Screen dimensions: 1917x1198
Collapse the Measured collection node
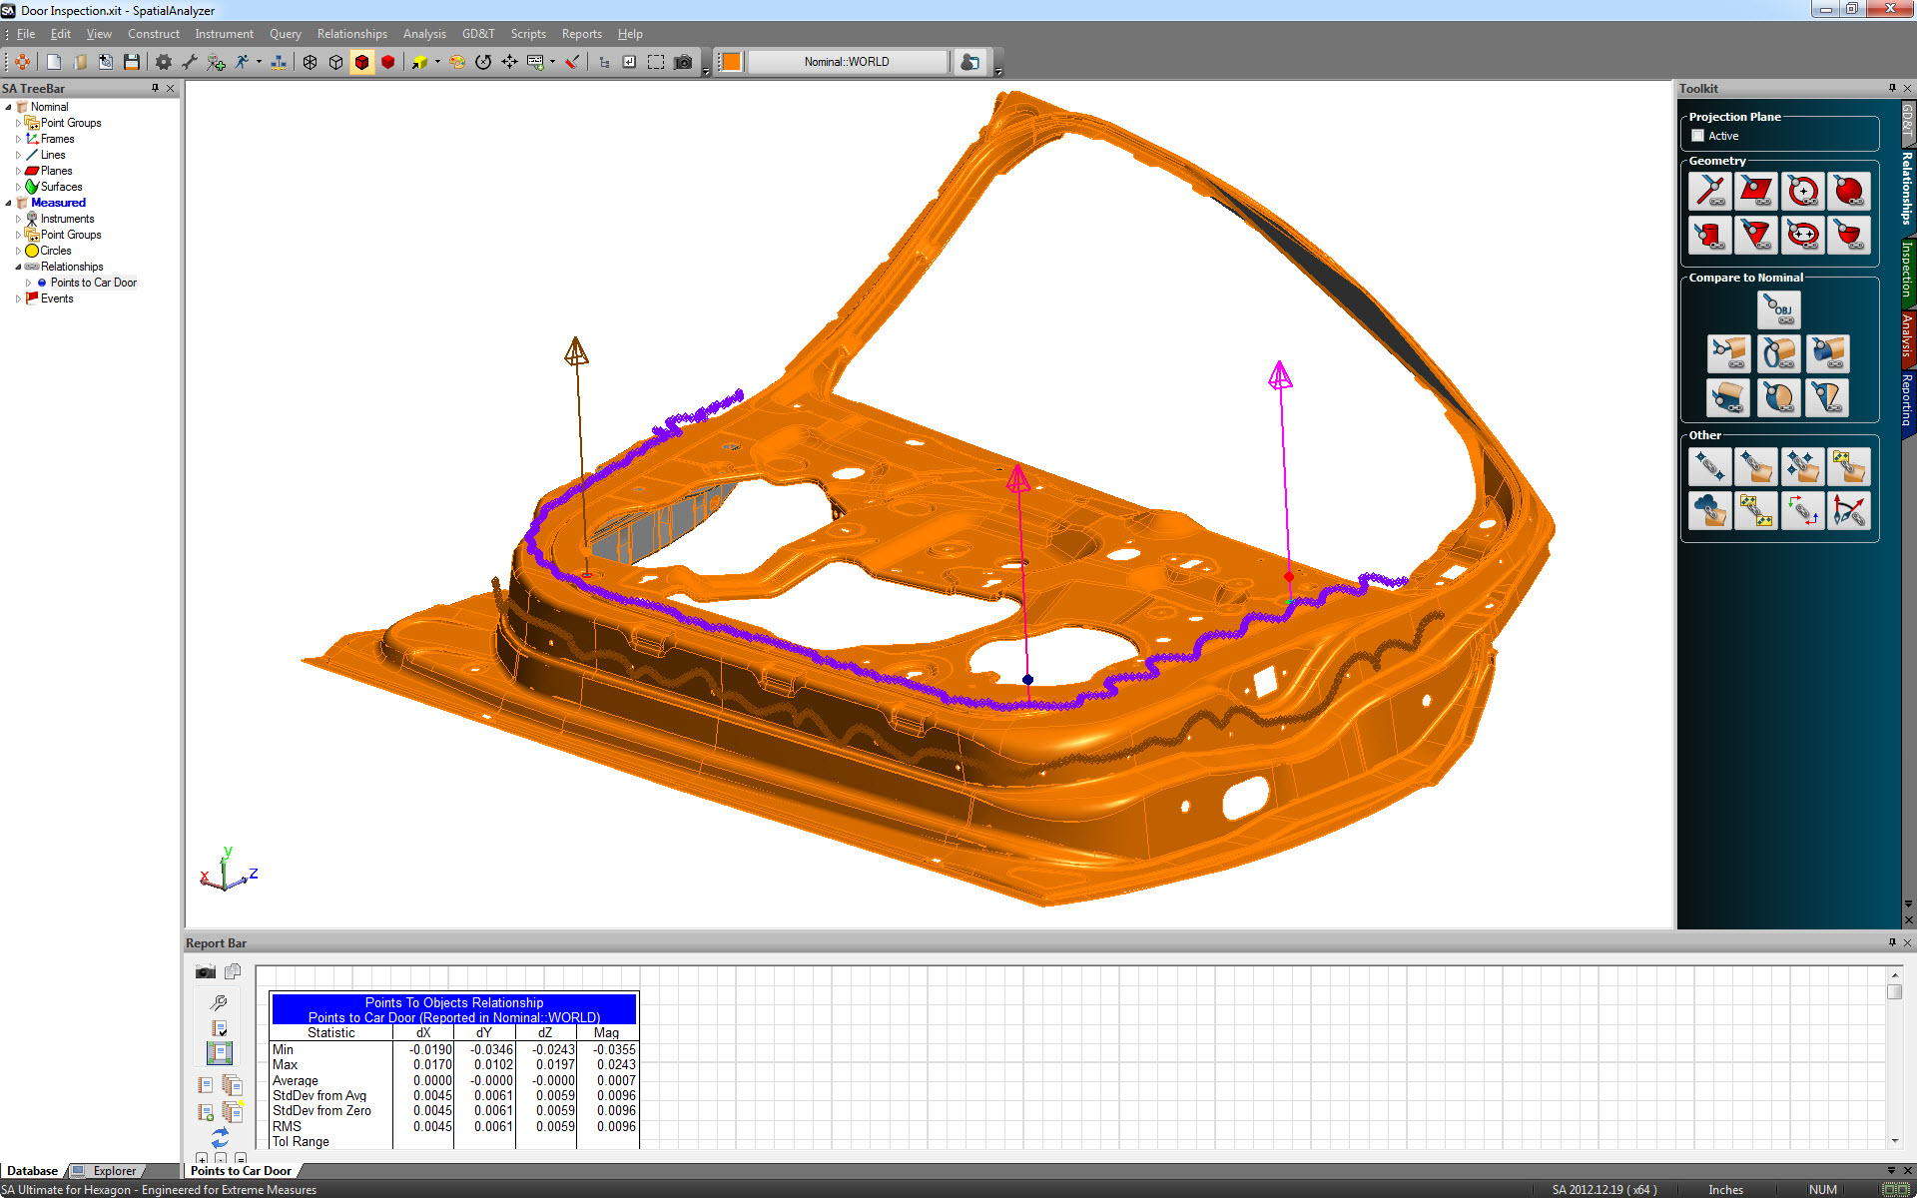(x=8, y=203)
